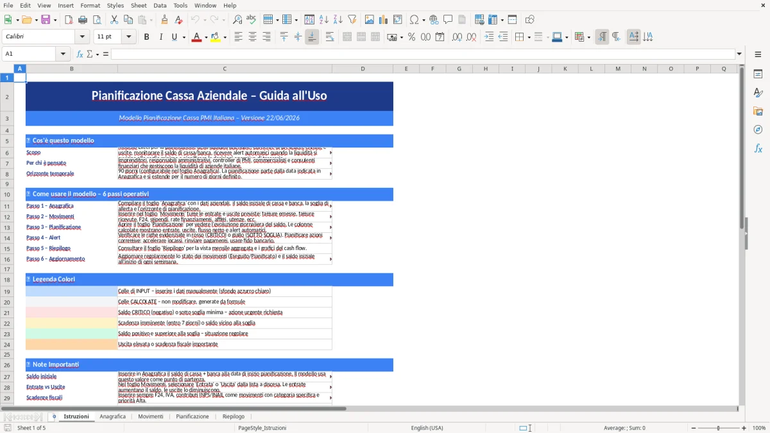Toggle Align Right
770x433 pixels.
pos(266,37)
